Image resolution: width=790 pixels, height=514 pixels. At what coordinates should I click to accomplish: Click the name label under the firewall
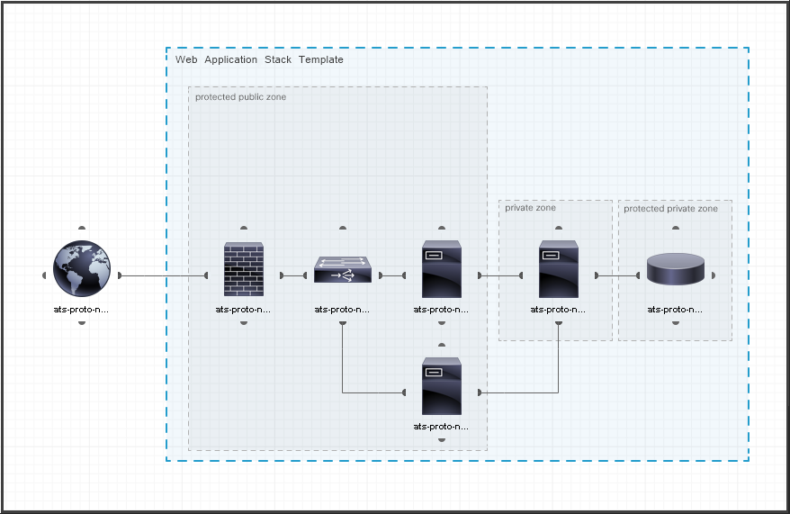(244, 310)
